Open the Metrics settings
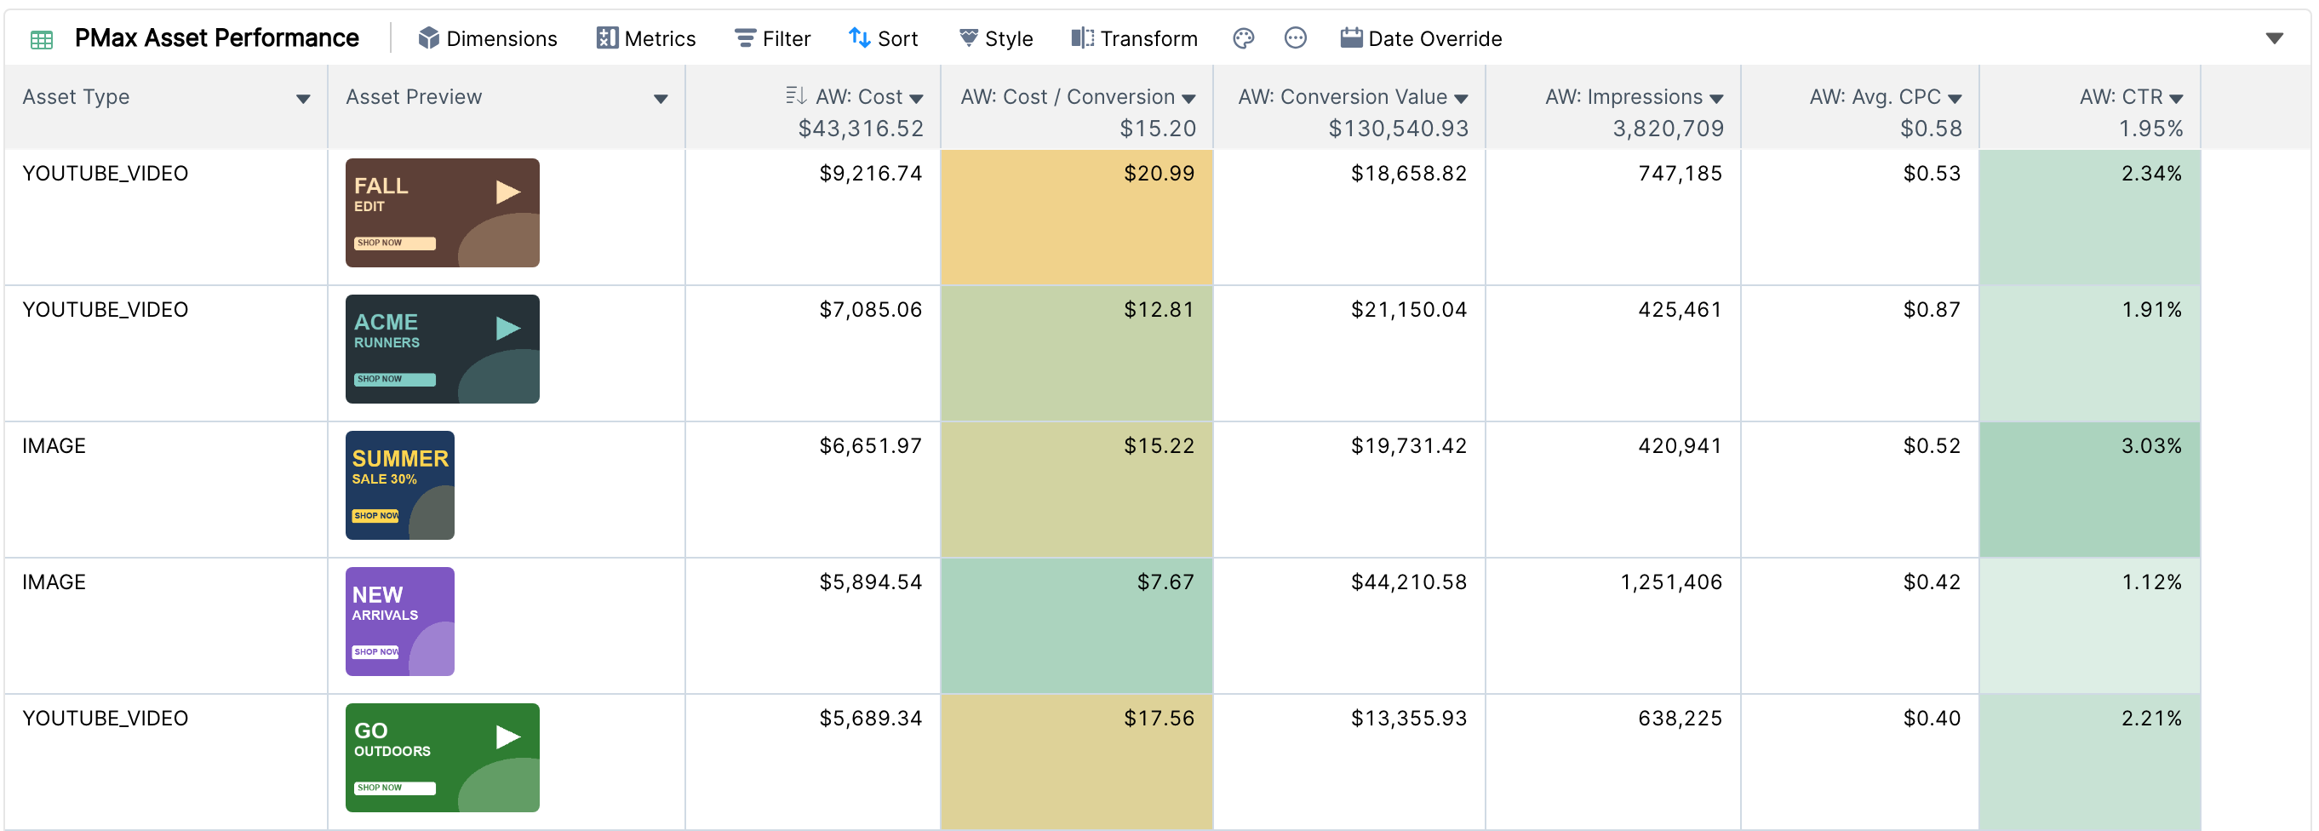Viewport: 2319px width, 831px height. coord(646,38)
